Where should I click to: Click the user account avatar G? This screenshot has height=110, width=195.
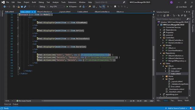tap(171, 2)
